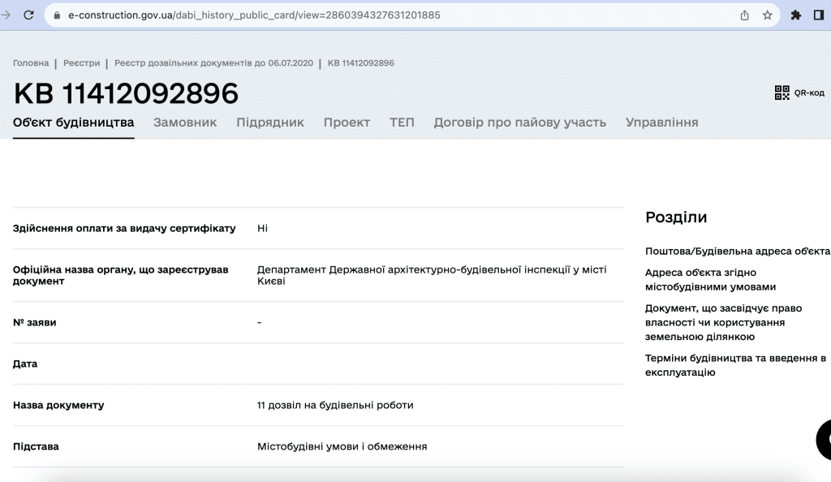Switch to the Замовник tab

tap(185, 123)
